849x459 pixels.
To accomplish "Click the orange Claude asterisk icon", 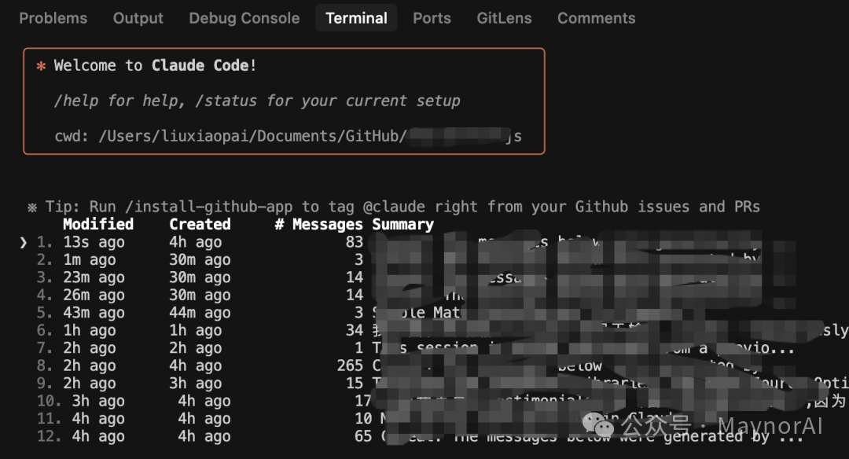I will (41, 66).
